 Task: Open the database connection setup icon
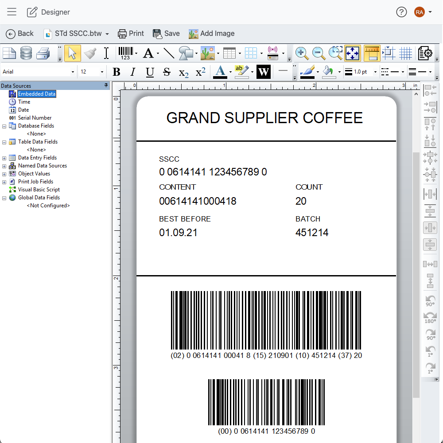[x=26, y=54]
